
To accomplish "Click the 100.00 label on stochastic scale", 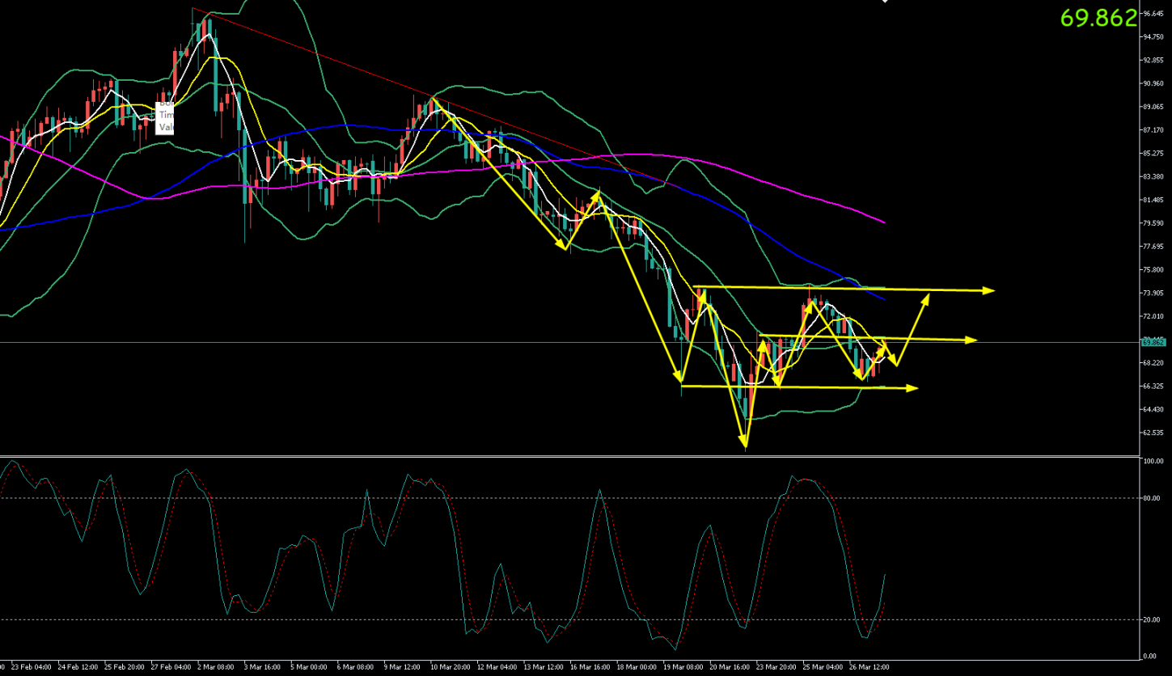I will [1152, 461].
